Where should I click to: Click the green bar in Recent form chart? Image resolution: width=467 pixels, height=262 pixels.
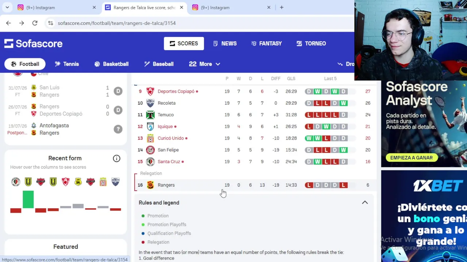click(28, 199)
